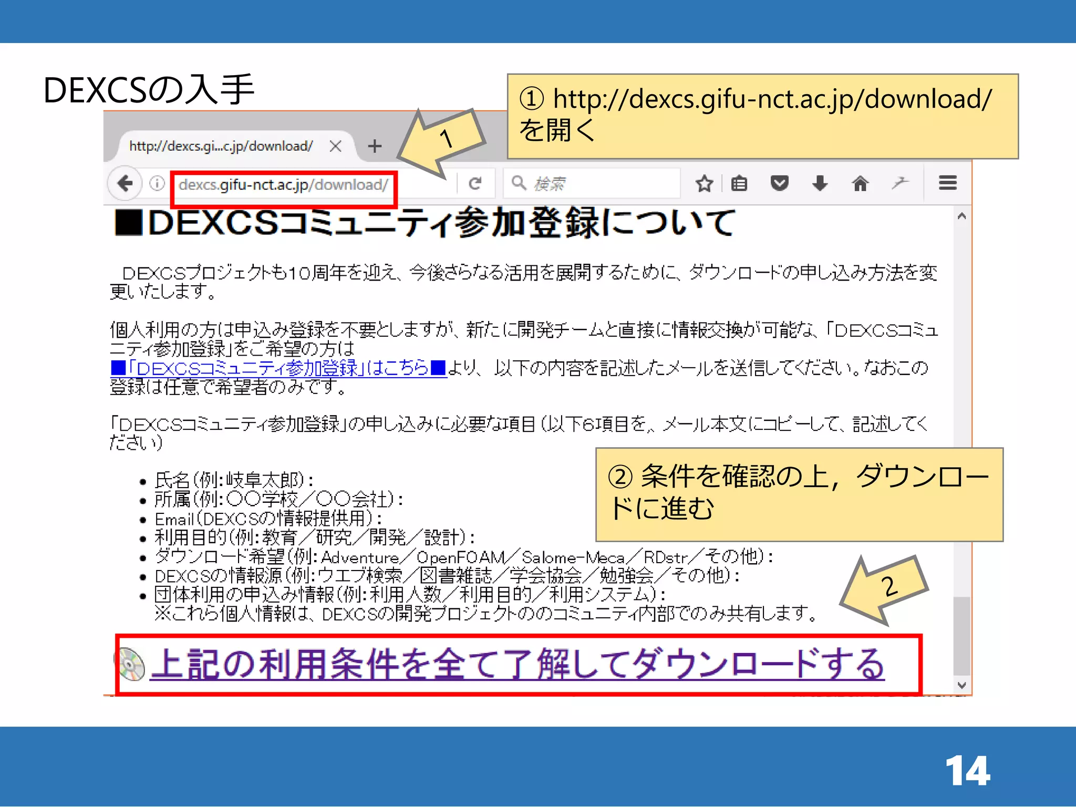
Task: Click the 検索 search field
Action: click(x=592, y=183)
